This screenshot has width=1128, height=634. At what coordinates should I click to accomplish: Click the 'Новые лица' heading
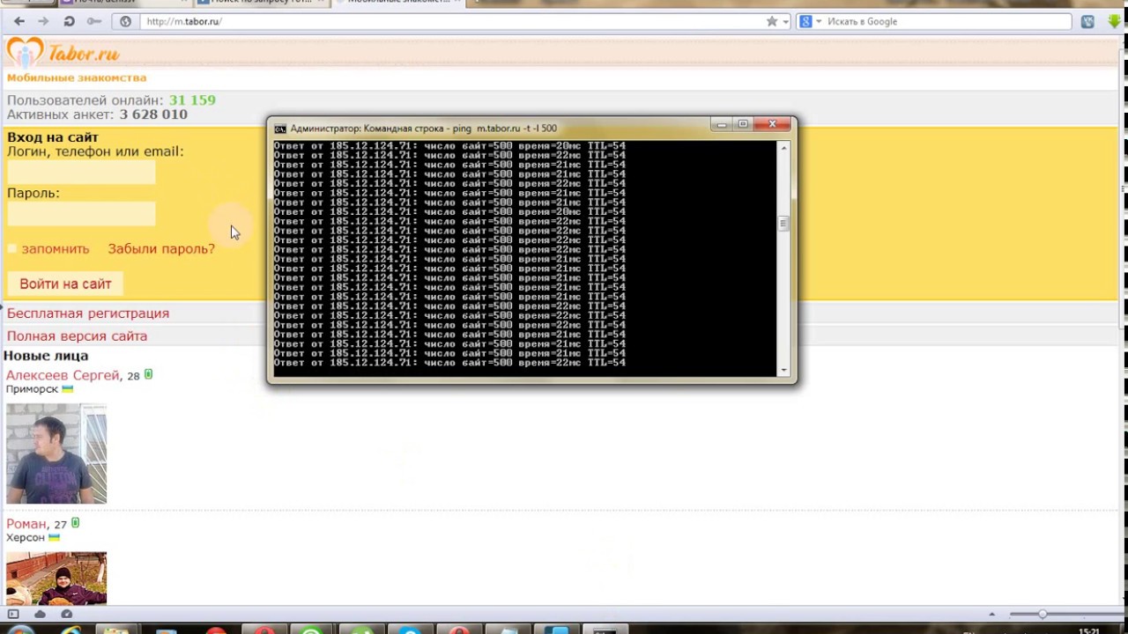point(46,356)
